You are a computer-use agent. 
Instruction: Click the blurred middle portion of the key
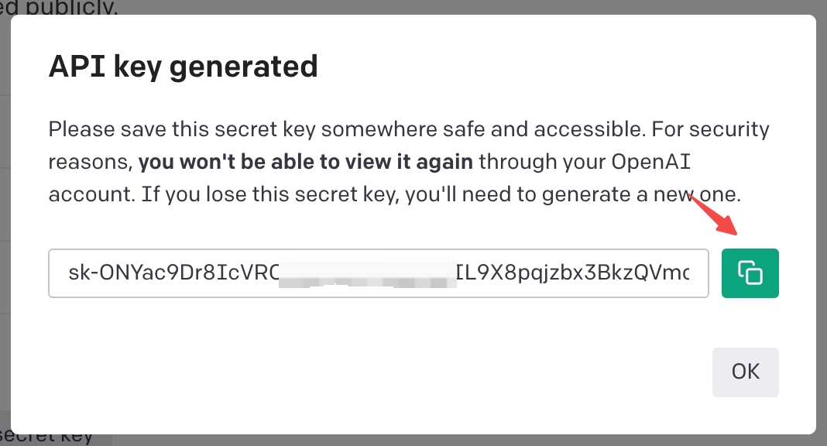[367, 274]
